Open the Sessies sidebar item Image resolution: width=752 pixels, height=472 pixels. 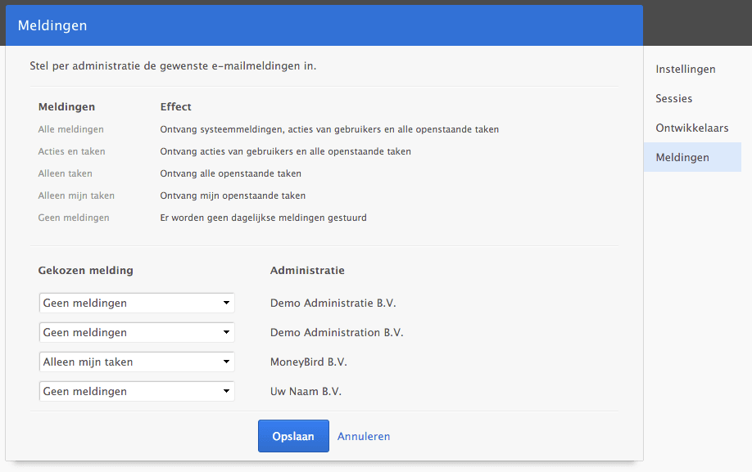674,99
